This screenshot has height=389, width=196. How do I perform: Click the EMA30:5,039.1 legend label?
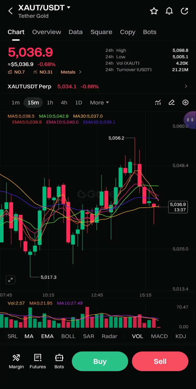coord(99,122)
